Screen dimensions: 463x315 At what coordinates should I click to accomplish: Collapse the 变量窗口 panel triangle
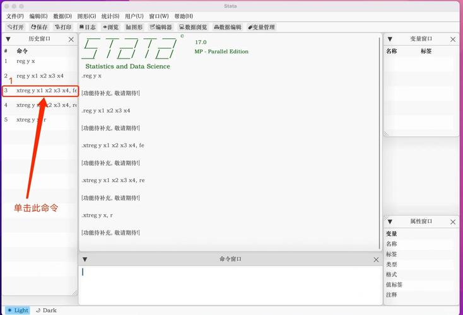390,39
